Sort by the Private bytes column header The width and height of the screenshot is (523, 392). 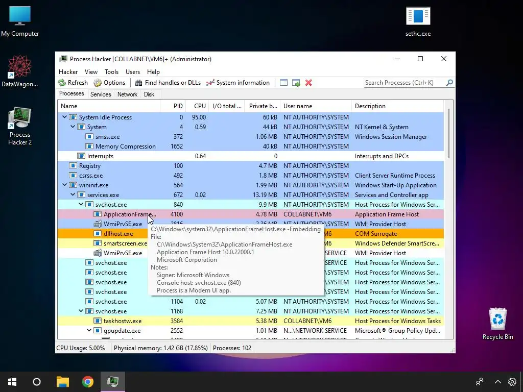click(x=263, y=106)
